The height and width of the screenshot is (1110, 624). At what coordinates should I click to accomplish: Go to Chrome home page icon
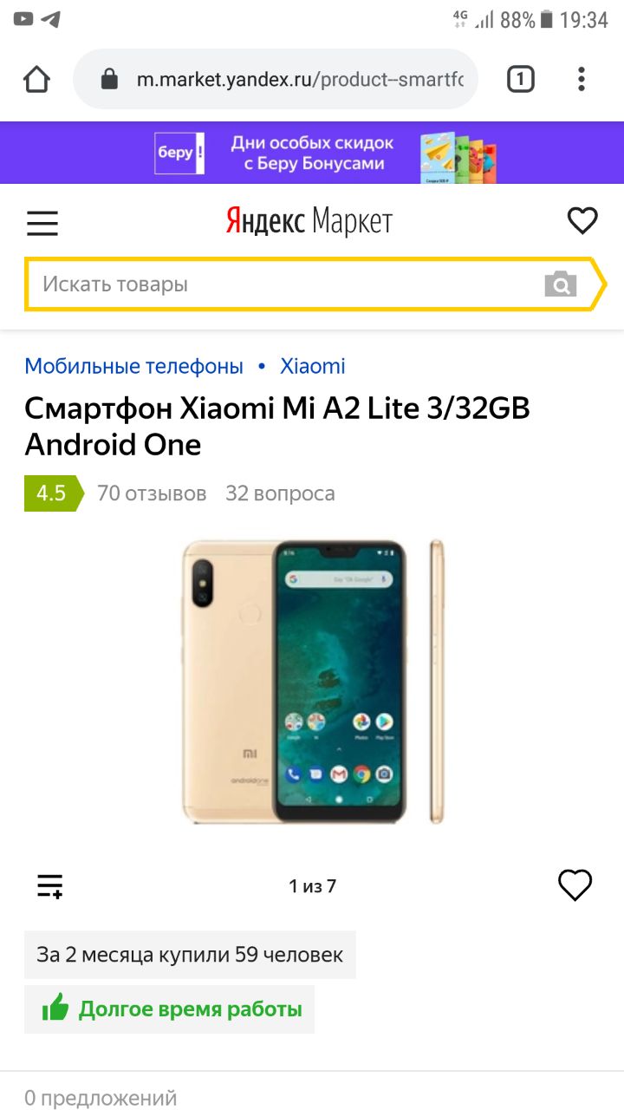tap(36, 80)
